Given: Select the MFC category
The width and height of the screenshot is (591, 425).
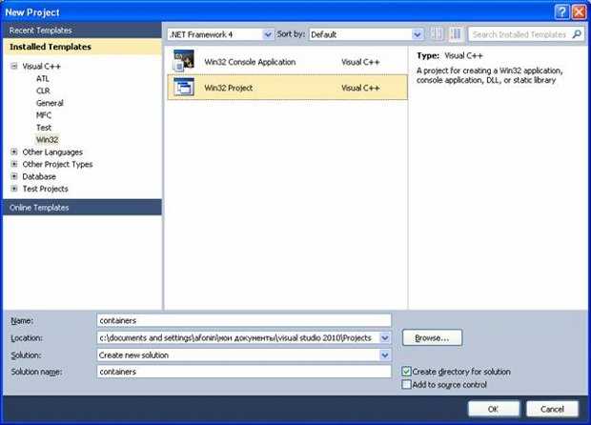Looking at the screenshot, I should click(x=44, y=115).
